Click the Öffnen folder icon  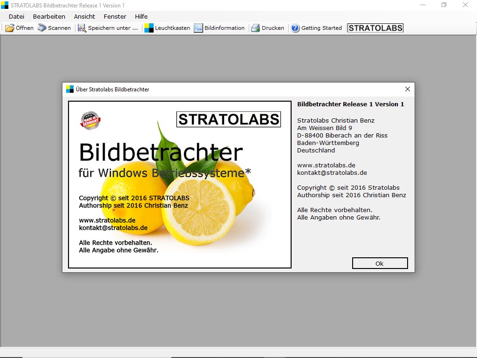(10, 28)
